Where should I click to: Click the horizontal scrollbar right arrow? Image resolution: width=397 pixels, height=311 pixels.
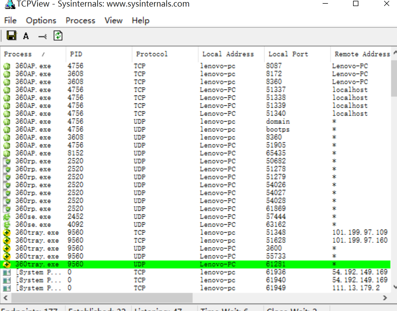(385, 298)
